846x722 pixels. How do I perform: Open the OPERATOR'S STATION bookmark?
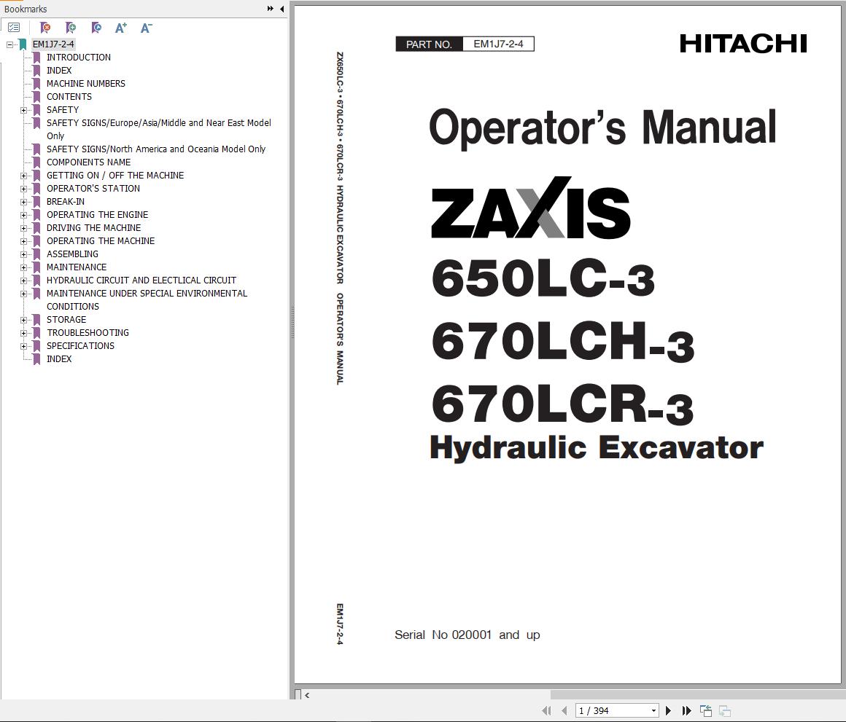pos(93,188)
